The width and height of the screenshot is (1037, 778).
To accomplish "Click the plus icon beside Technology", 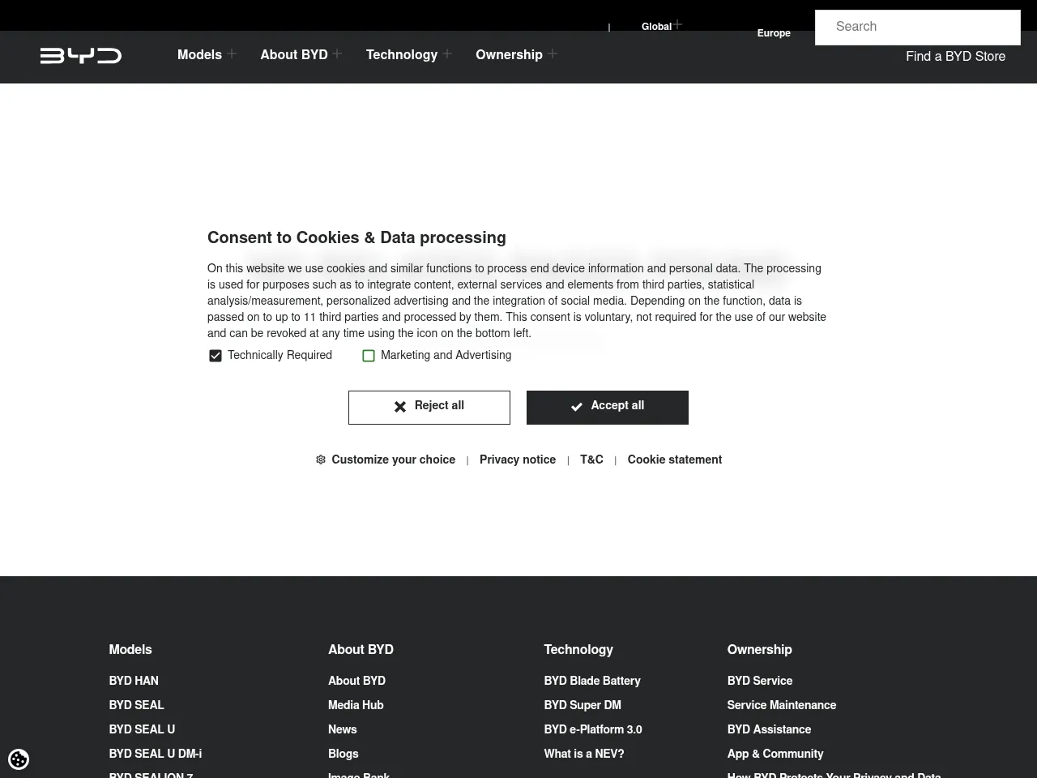I will click(x=447, y=53).
